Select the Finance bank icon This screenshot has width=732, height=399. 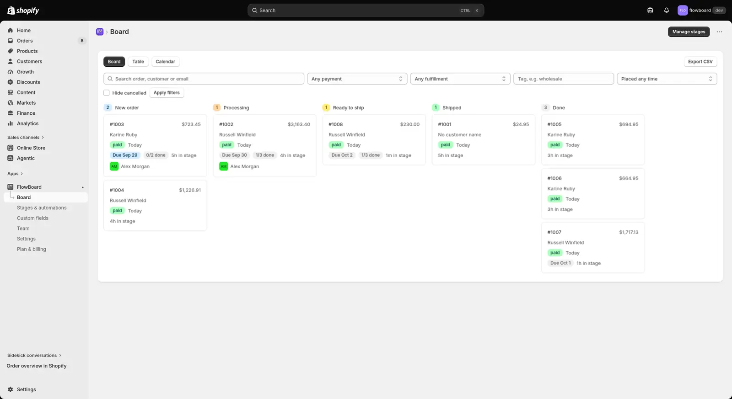point(11,113)
